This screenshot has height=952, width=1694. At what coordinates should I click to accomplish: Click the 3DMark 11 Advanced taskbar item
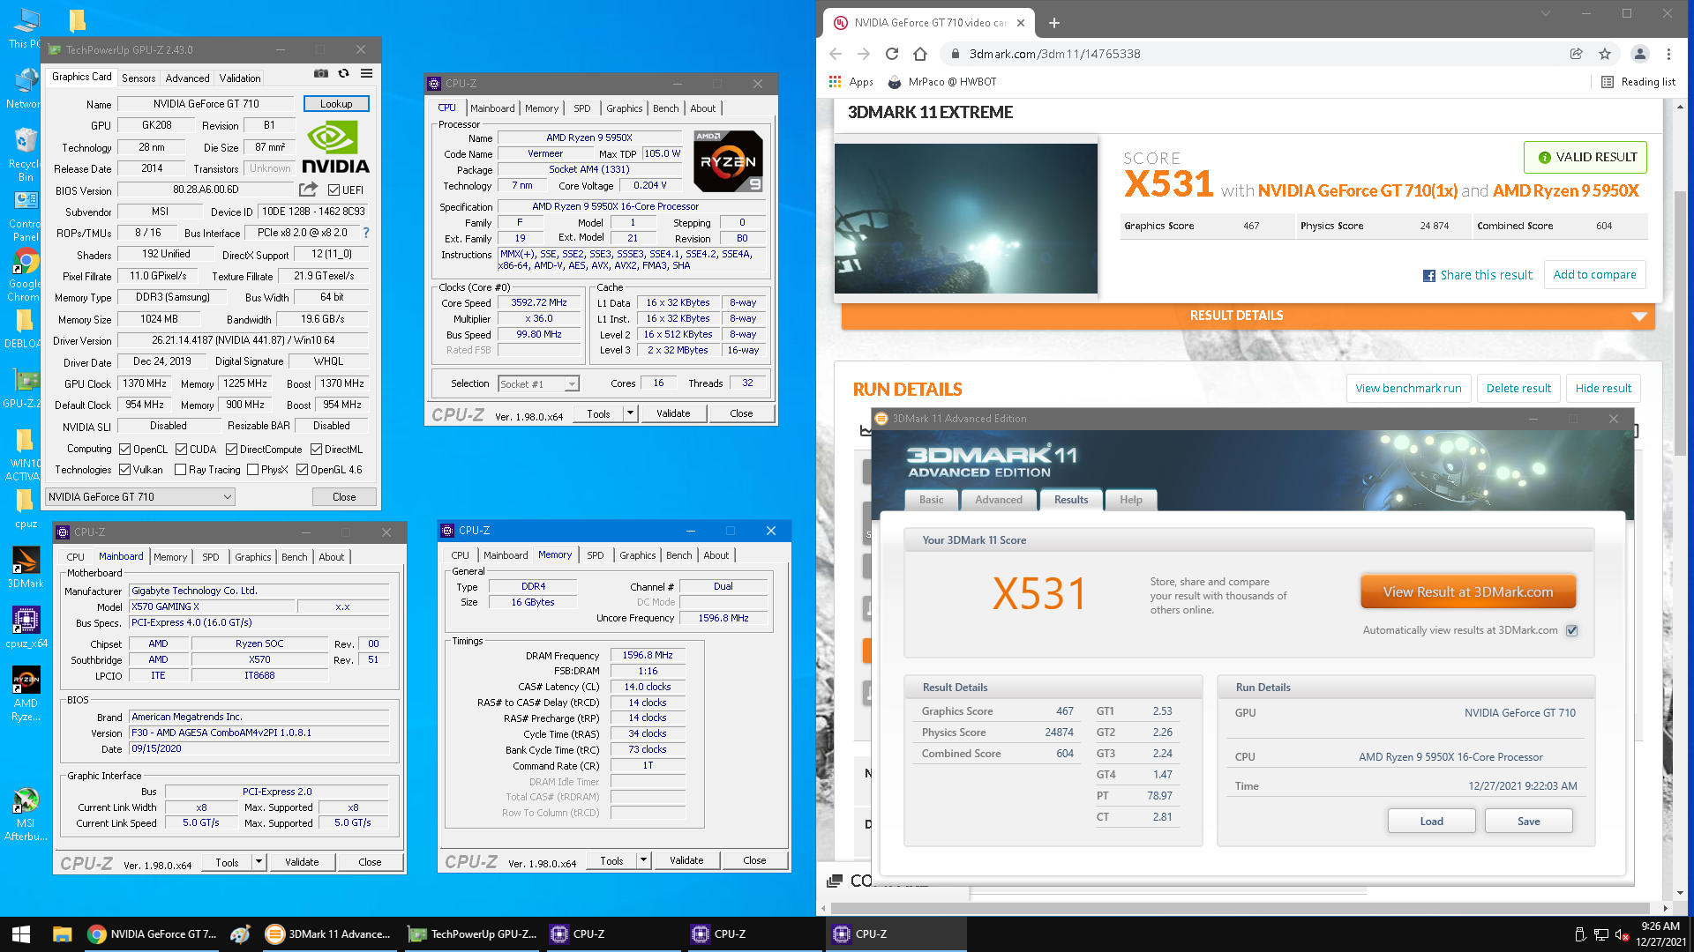(x=329, y=934)
